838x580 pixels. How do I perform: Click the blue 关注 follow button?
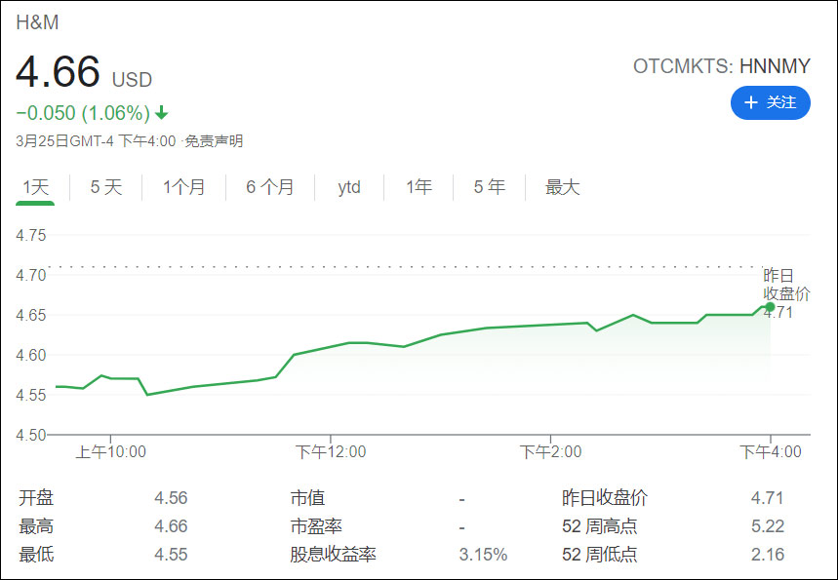[770, 102]
